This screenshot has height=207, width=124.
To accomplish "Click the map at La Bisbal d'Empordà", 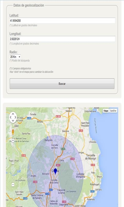I will pyautogui.click(x=81, y=175).
